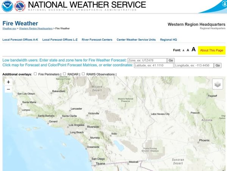Viewport: 227px width, 171px height.
Task: Select the medium font size A
Action: point(188,50)
